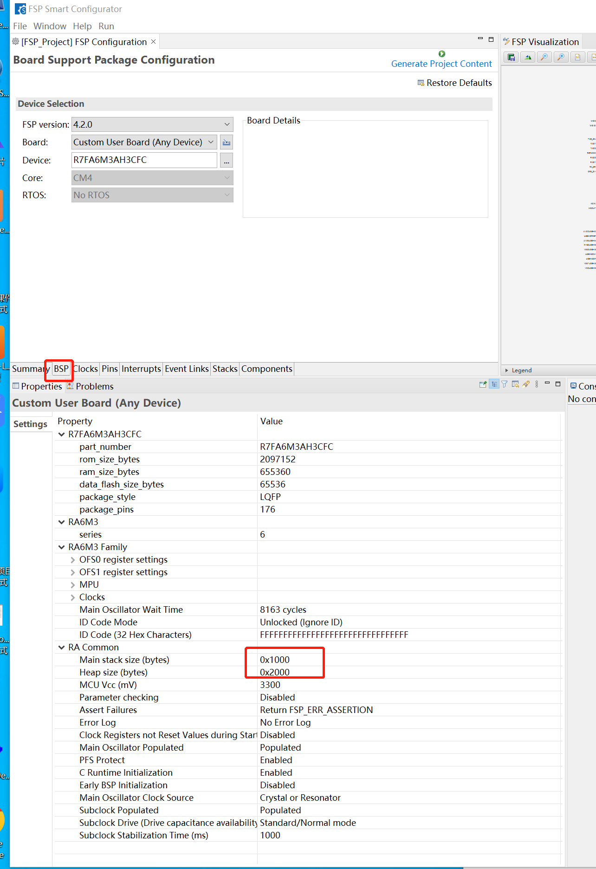The height and width of the screenshot is (869, 596).
Task: Click Heap size value 0x2000
Action: (x=275, y=673)
